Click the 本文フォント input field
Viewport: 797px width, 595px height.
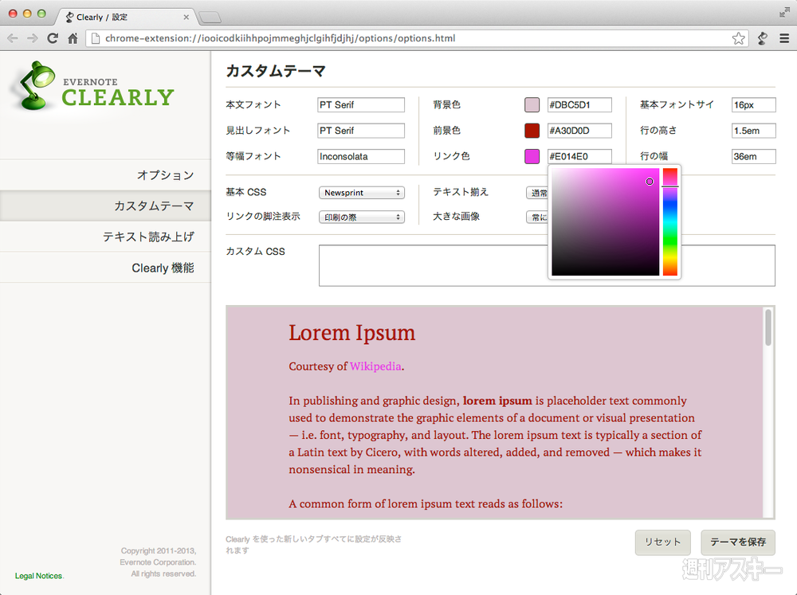point(361,104)
